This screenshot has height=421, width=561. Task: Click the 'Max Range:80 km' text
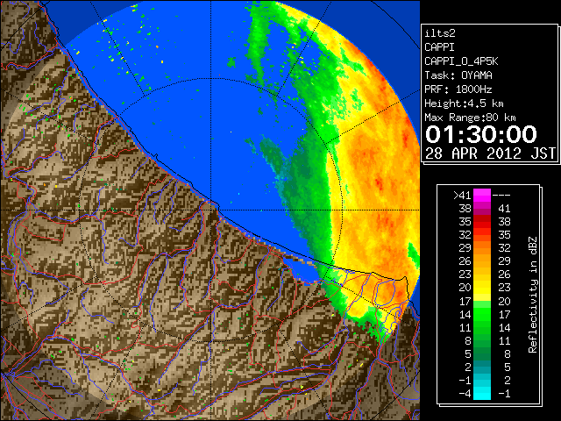tap(470, 118)
